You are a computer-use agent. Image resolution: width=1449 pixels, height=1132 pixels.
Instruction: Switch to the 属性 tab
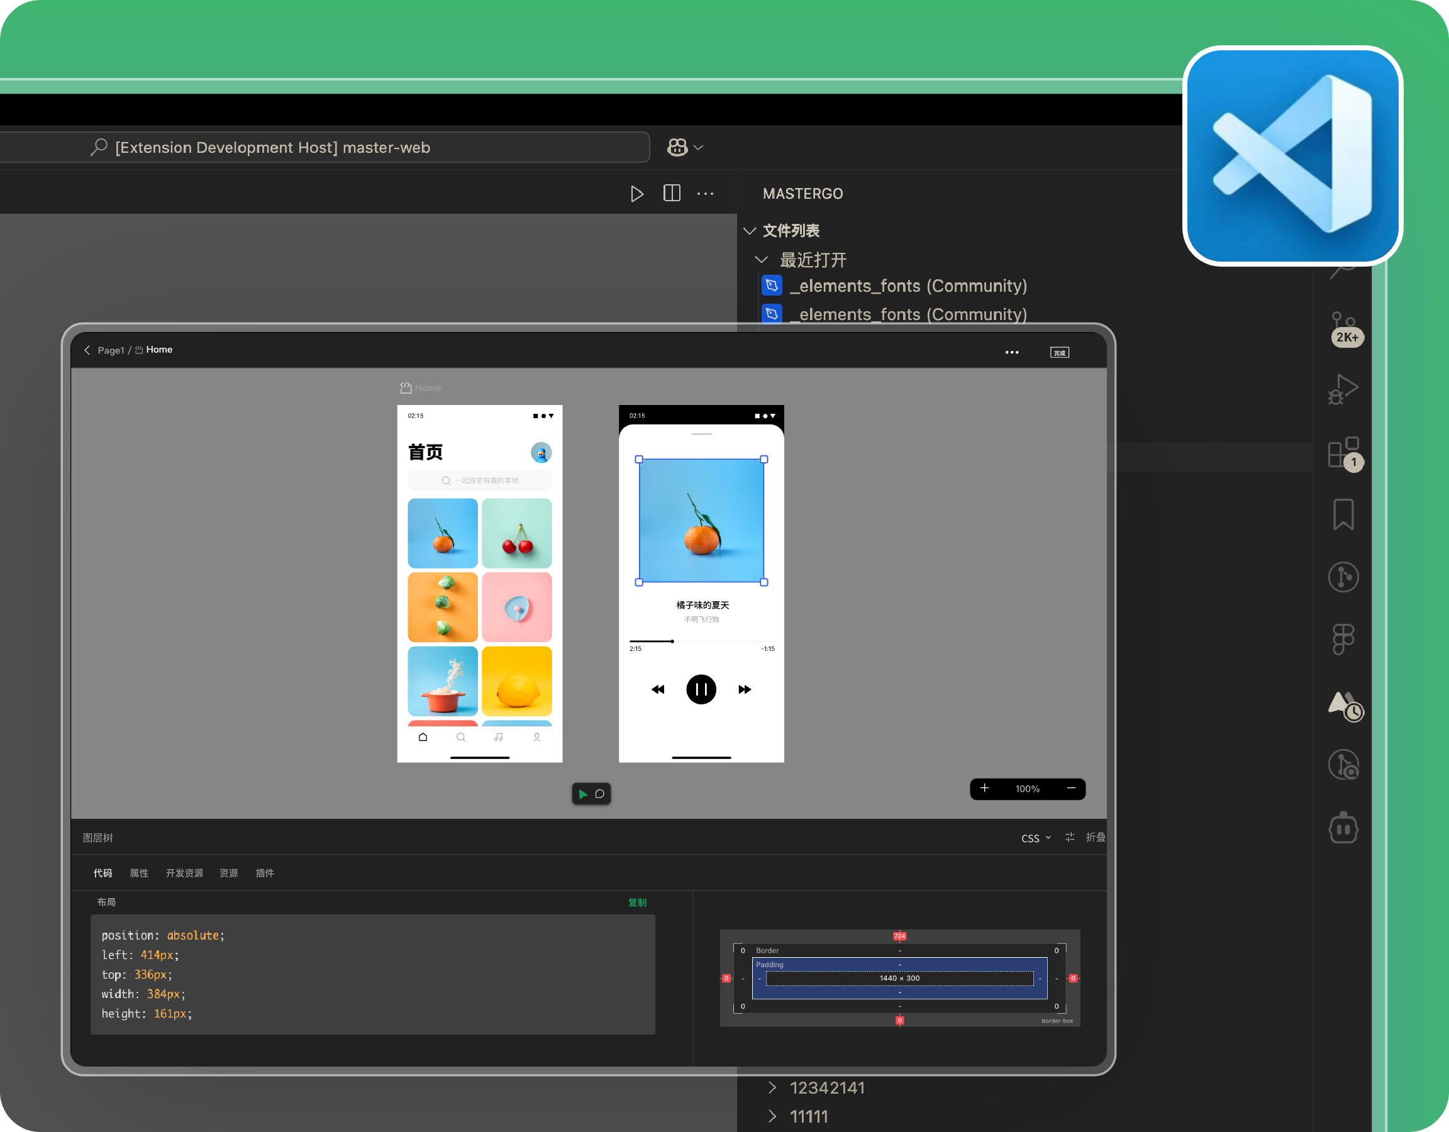point(138,874)
